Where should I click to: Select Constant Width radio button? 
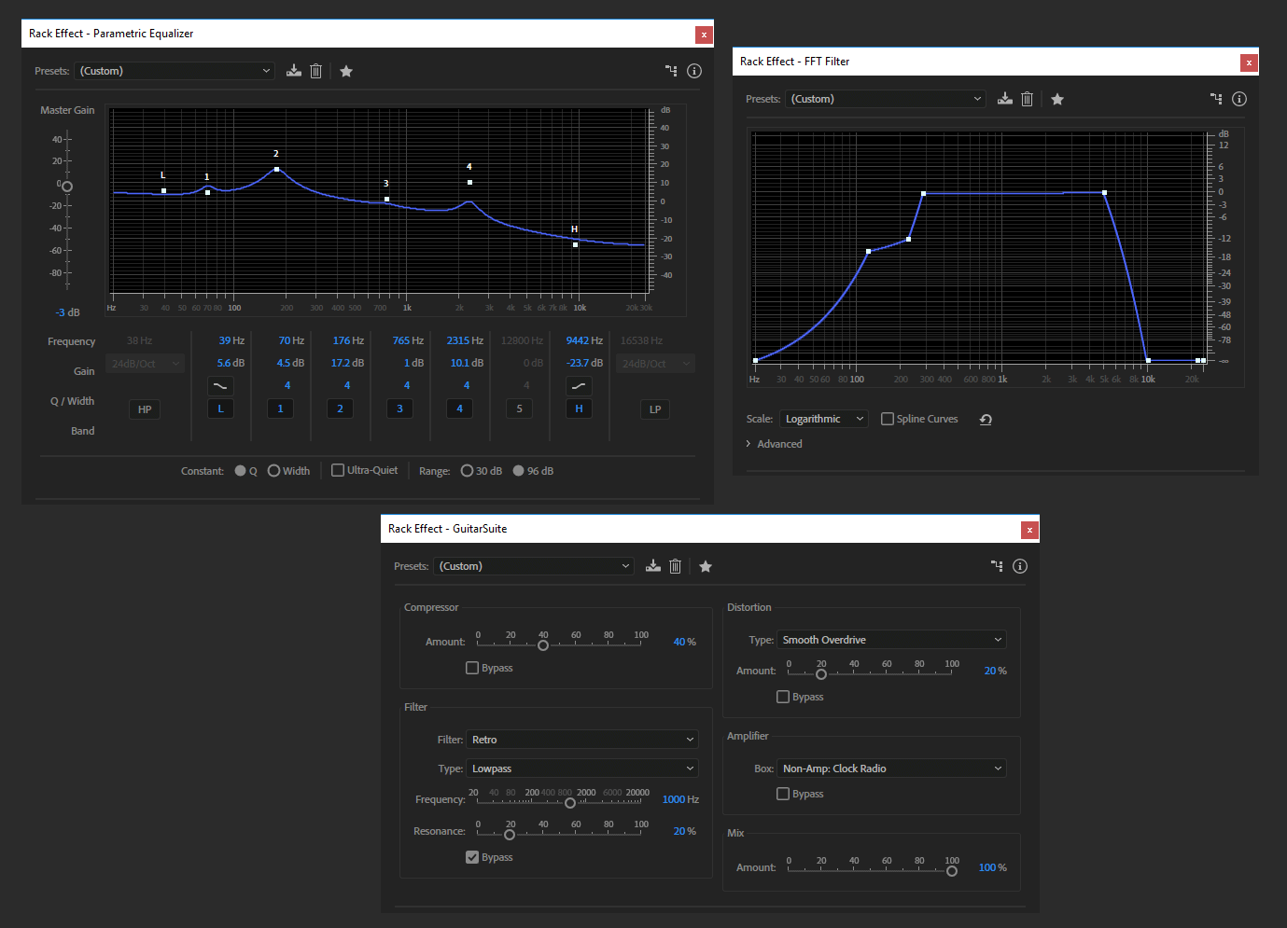(274, 471)
